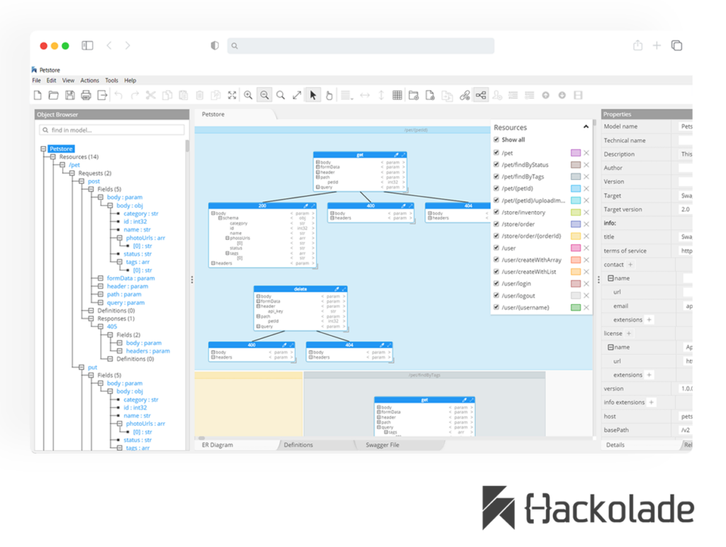
Task: Click the open folder toolbar icon
Action: [53, 95]
